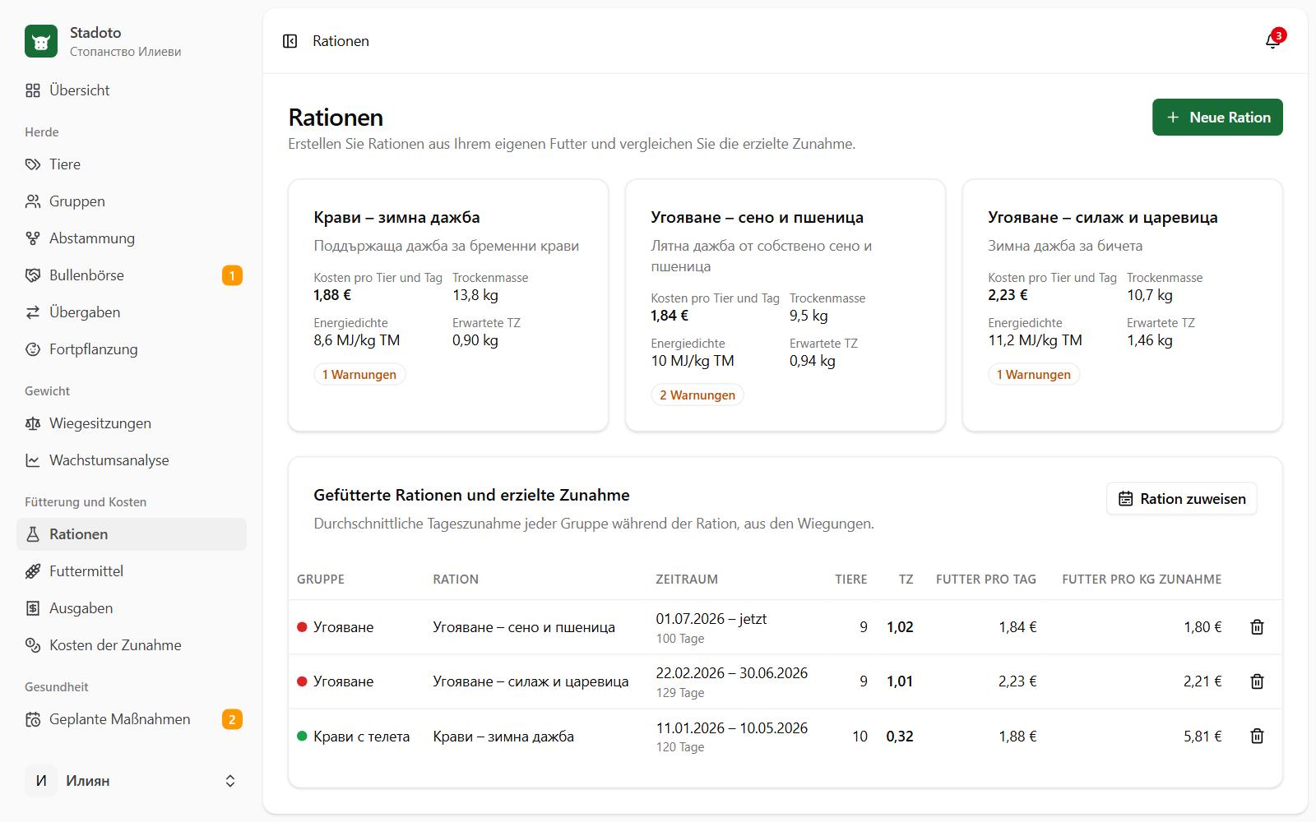
Task: Open notifications bell with 3 alerts
Action: (x=1272, y=41)
